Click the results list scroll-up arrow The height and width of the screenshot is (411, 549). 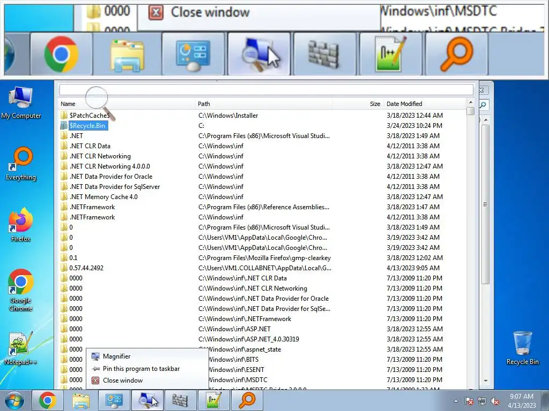pos(471,102)
